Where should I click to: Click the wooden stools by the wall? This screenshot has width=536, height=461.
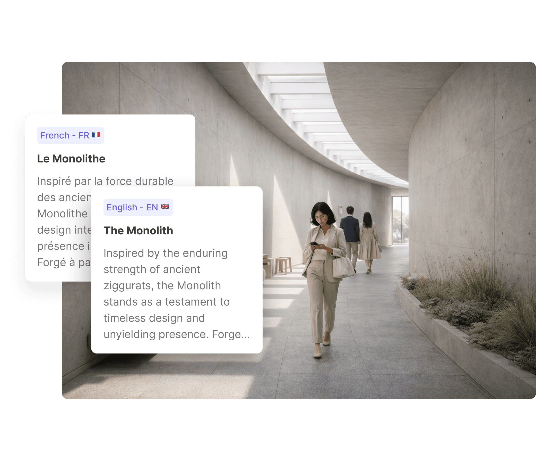click(282, 264)
